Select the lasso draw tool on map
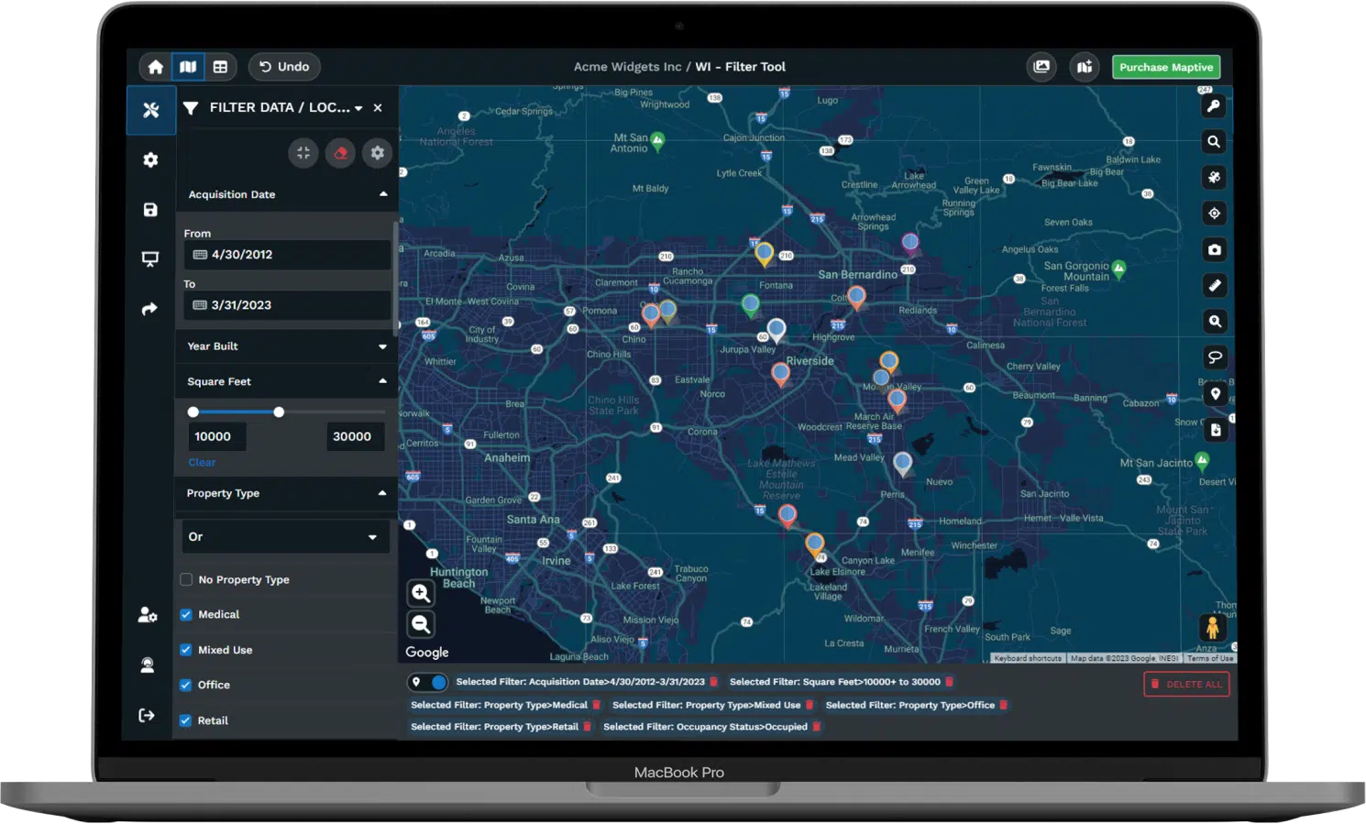 (x=1214, y=357)
